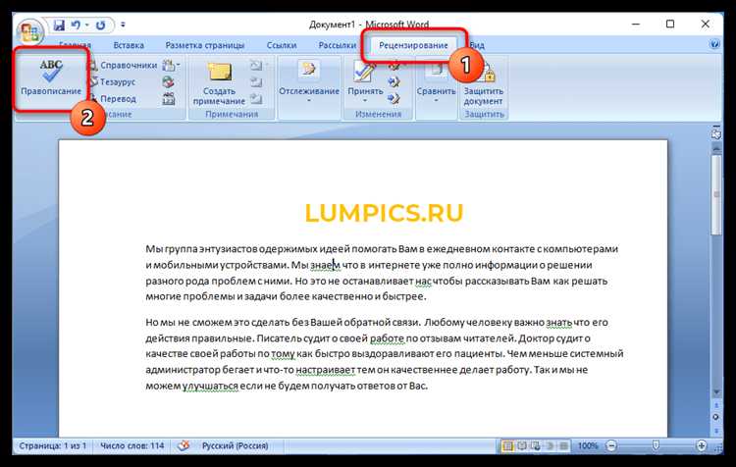Switch to Outline view button

point(550,445)
